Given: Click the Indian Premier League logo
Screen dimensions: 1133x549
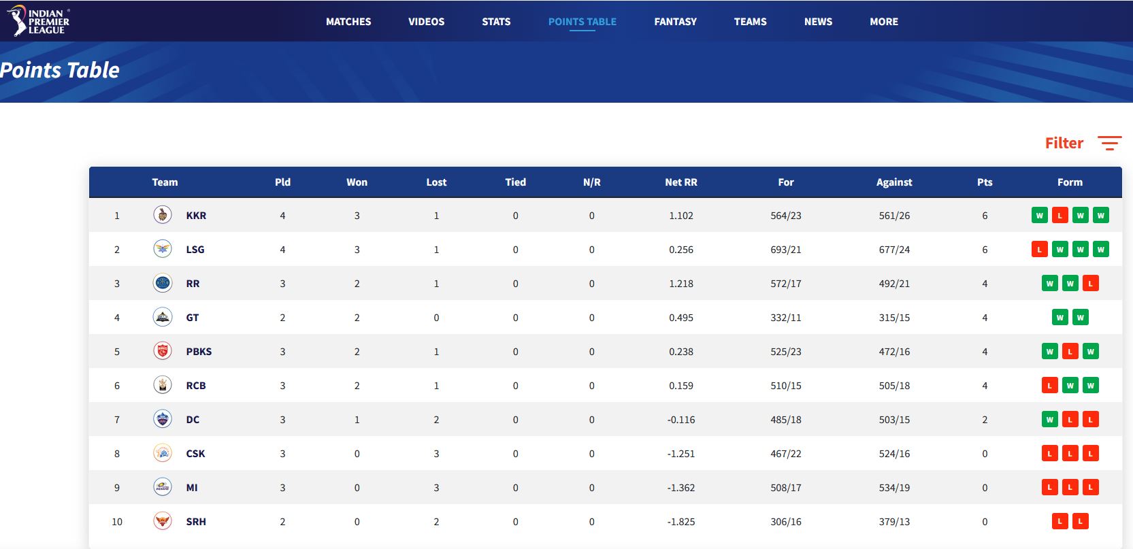Looking at the screenshot, I should tap(38, 21).
